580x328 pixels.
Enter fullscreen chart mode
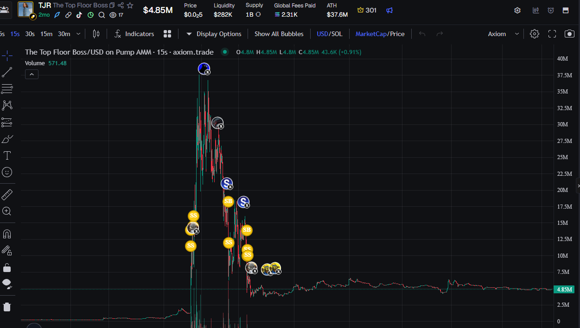(552, 34)
